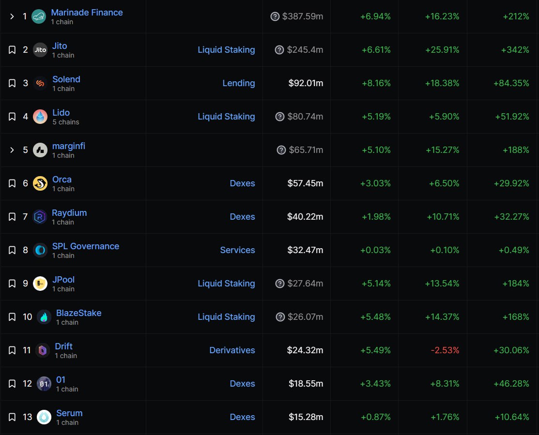Open Liquid Staking category in Lido row

[226, 117]
